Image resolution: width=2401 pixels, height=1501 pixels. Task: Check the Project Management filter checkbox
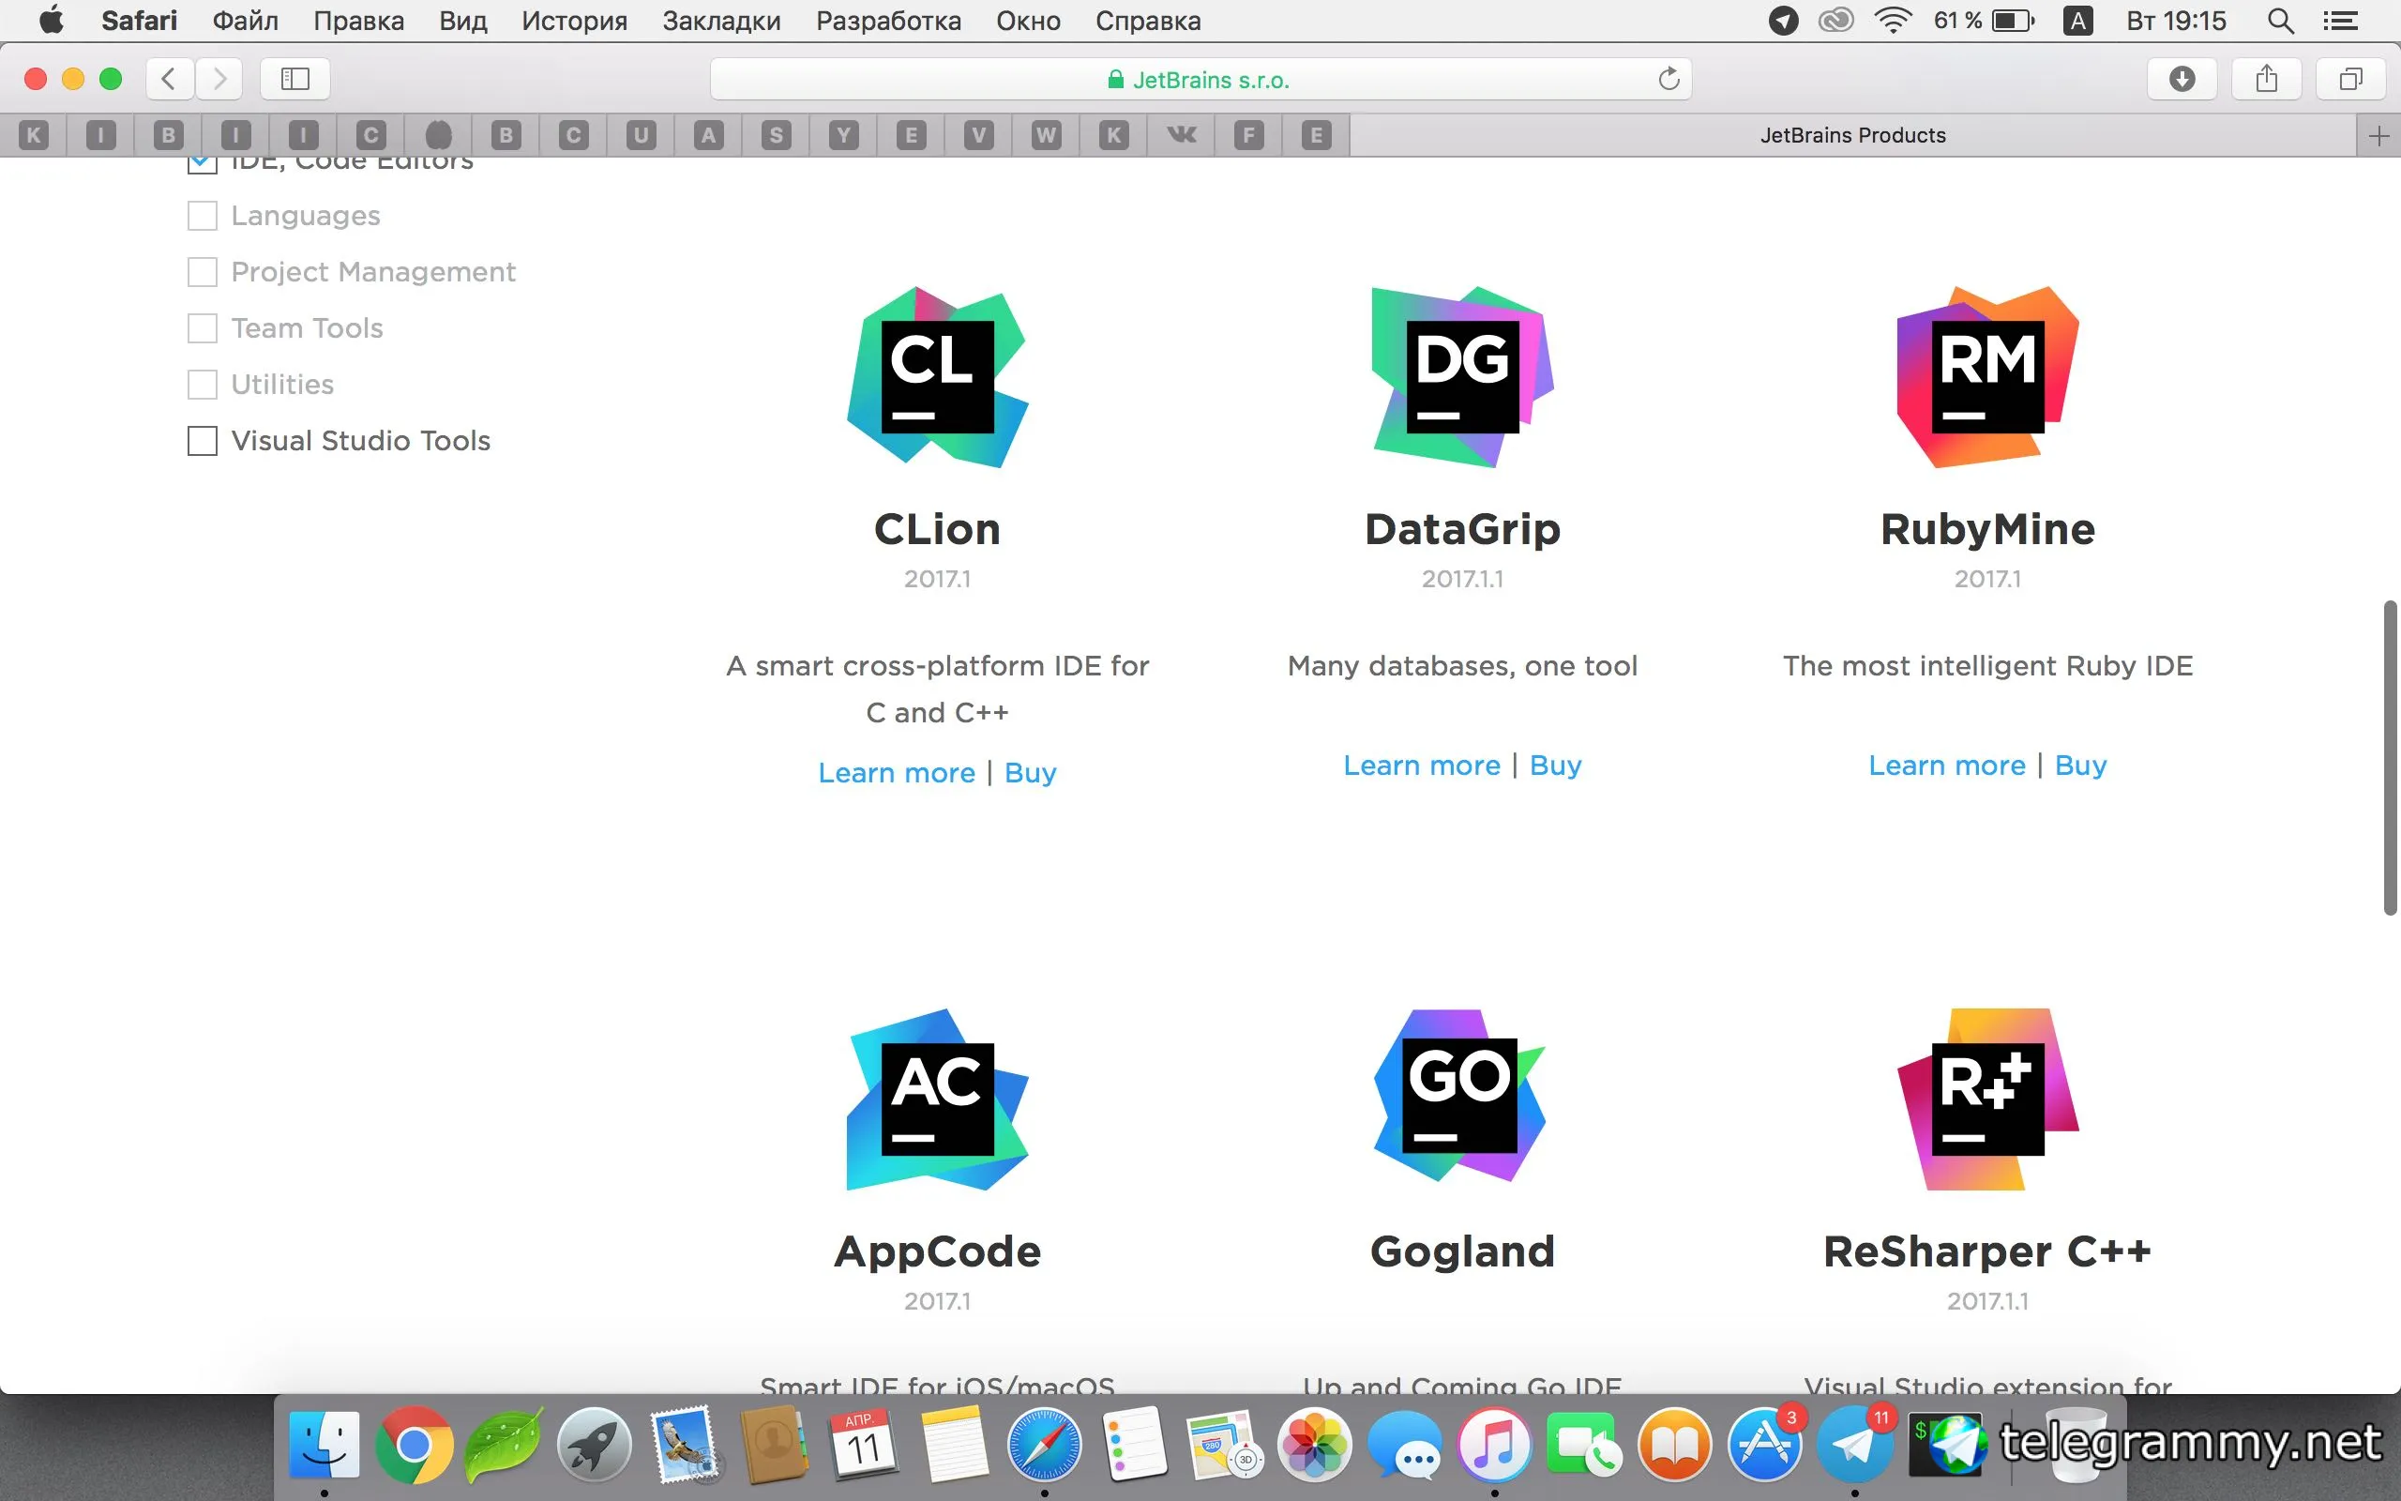203,272
